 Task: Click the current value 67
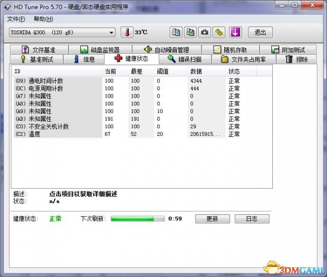107,134
